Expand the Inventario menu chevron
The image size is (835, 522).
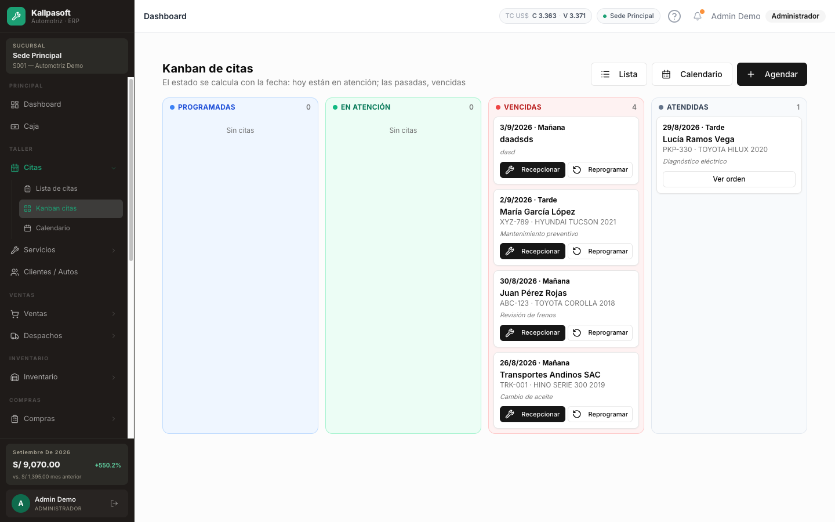[114, 378]
